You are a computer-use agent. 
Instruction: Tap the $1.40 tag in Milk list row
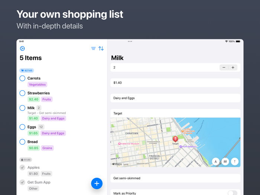[x=33, y=118]
